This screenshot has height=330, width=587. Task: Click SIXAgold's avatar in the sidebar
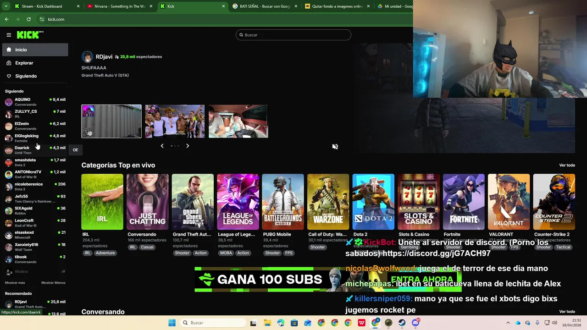click(9, 211)
